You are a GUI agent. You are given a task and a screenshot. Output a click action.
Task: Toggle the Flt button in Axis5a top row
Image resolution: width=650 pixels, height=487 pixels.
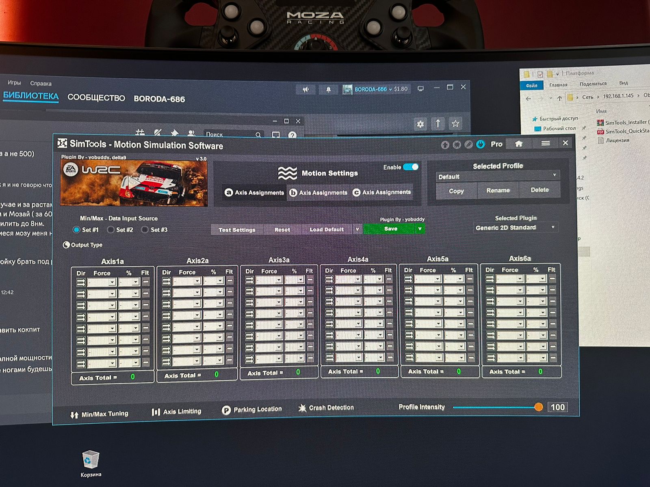coord(470,278)
